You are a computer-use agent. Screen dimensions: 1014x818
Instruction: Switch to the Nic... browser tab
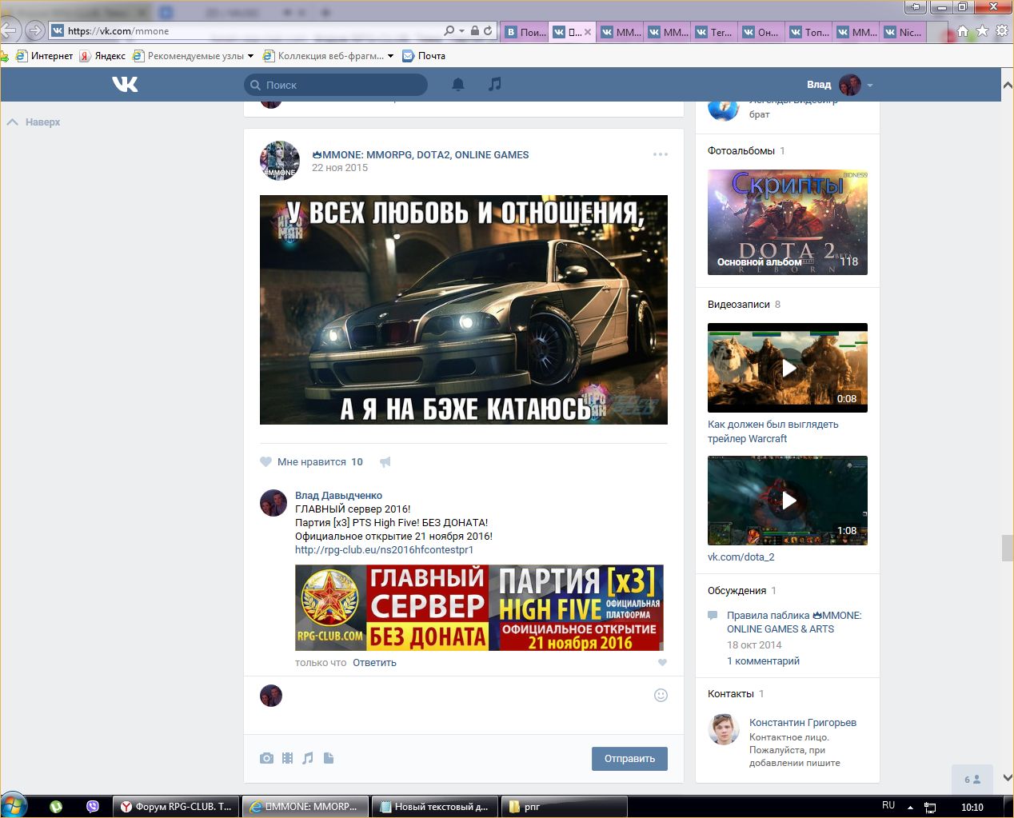pos(902,32)
